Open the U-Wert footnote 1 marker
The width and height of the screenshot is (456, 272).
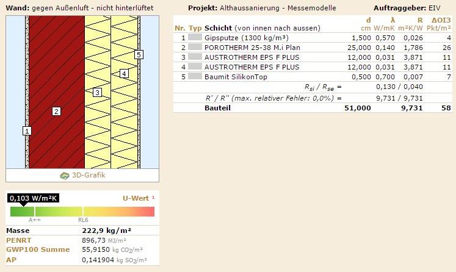(x=153, y=198)
